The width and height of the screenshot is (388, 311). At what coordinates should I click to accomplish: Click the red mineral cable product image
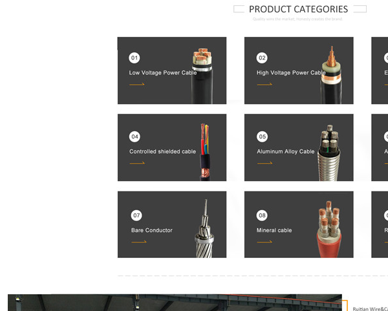click(x=329, y=229)
